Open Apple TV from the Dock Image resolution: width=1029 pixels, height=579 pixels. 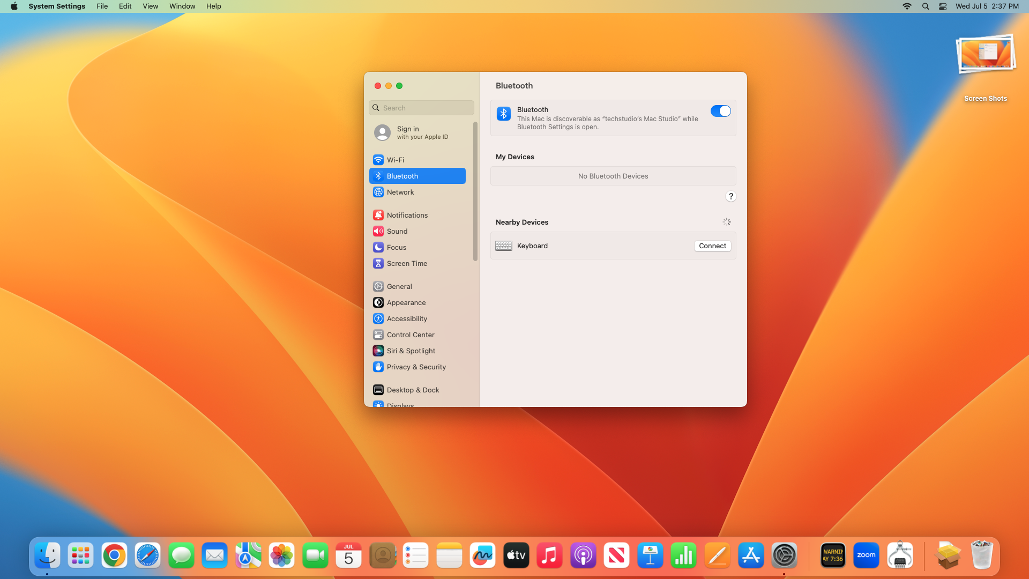tap(516, 555)
